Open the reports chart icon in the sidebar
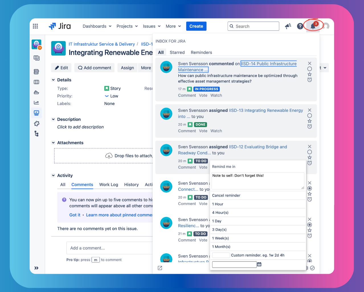The image size is (364, 292). coord(36,103)
